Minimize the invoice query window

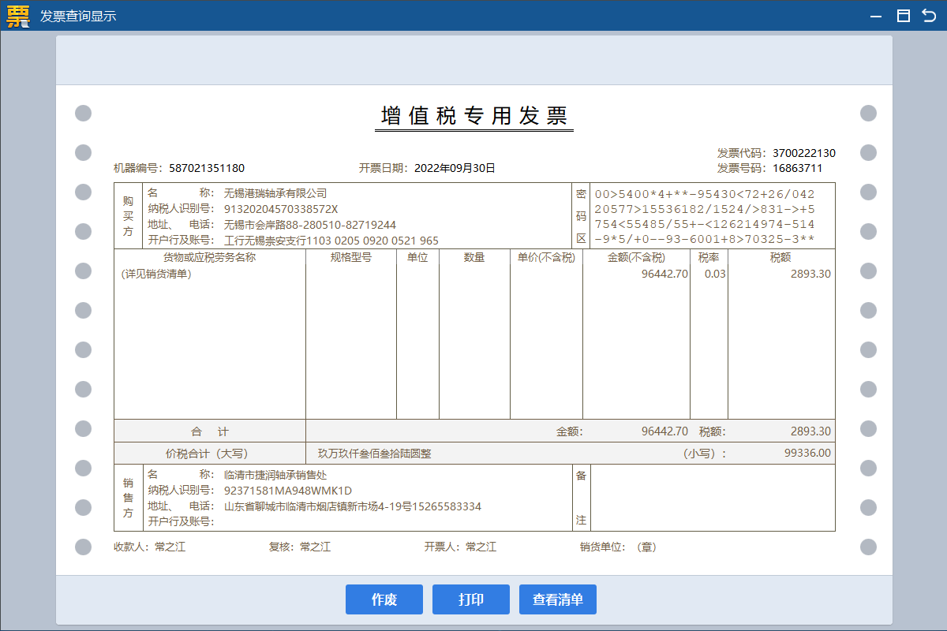click(875, 16)
